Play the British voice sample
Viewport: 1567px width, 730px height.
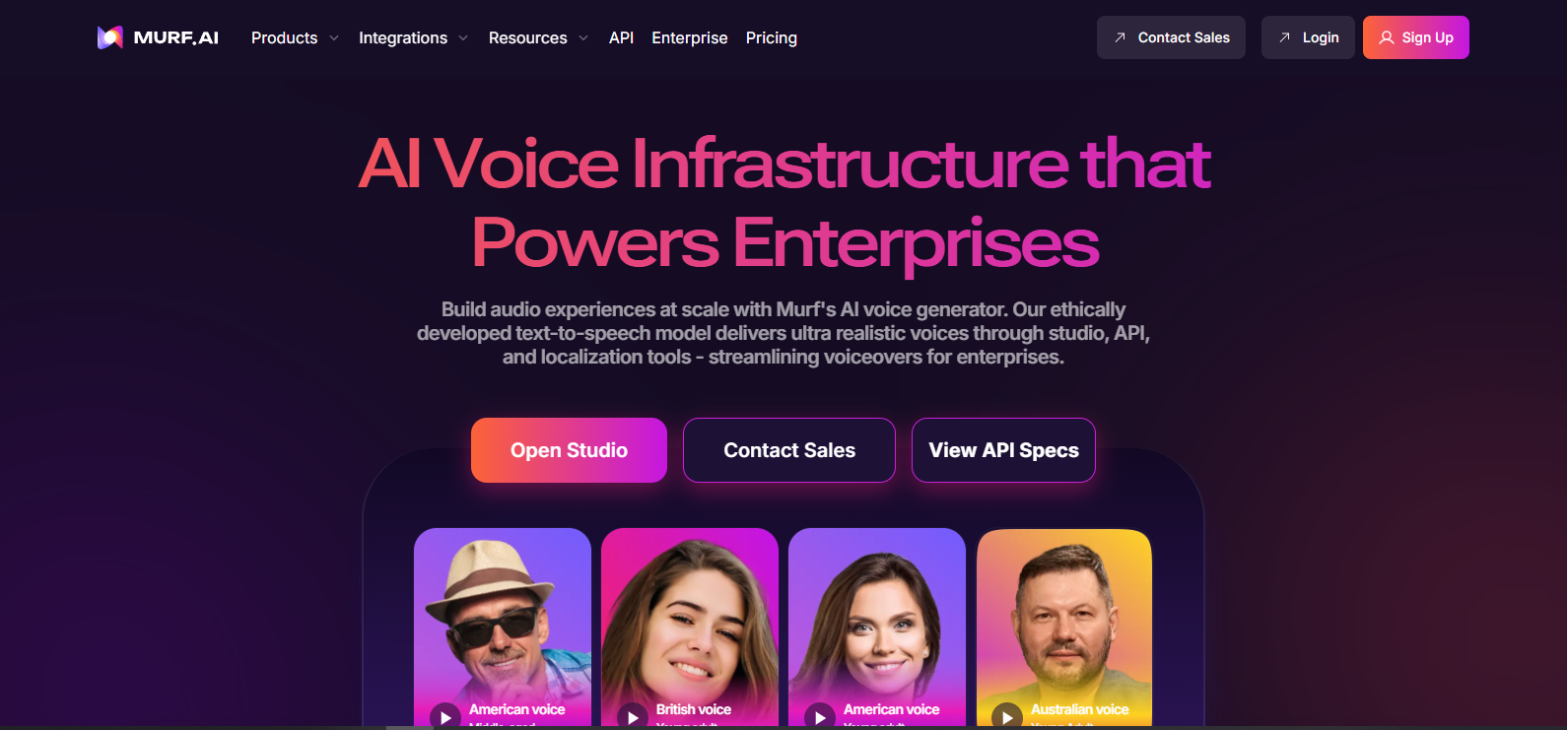[633, 716]
